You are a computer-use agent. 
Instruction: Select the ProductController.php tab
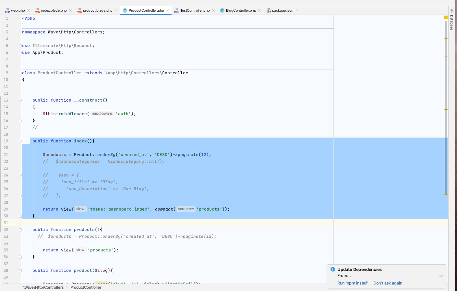click(146, 10)
